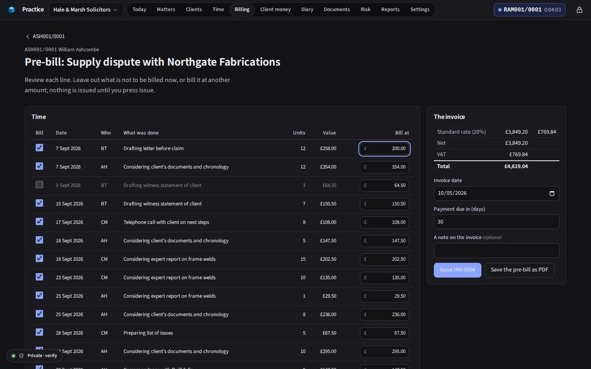This screenshot has height=369, width=591.
Task: Open the invoice date calendar picker icon
Action: click(x=552, y=194)
